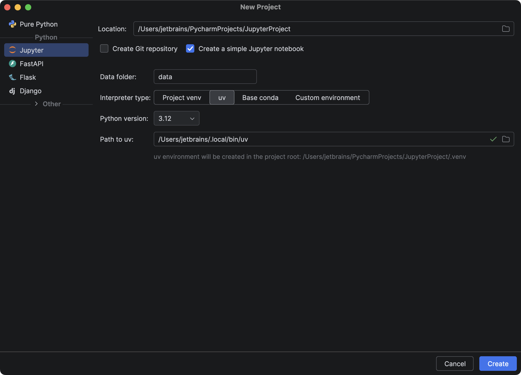Switch to Custom environment interpreter type
The width and height of the screenshot is (521, 375).
point(327,98)
